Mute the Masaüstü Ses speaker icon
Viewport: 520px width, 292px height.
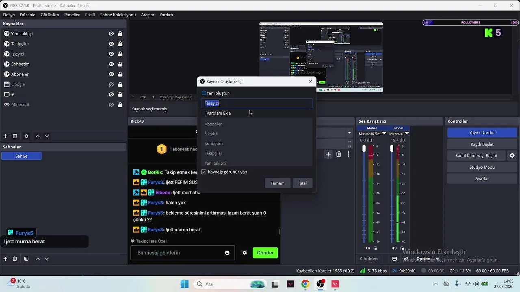pyautogui.click(x=368, y=248)
